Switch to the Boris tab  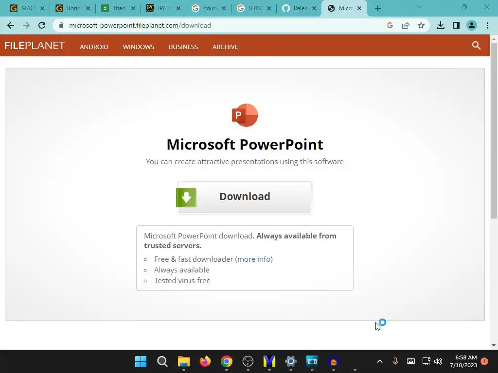pyautogui.click(x=72, y=8)
